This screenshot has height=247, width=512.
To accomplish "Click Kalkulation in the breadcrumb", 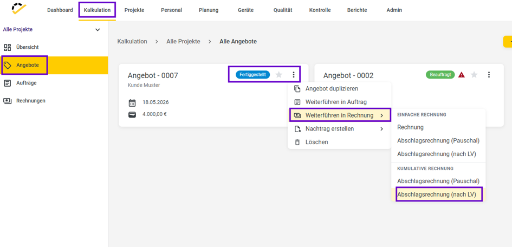I will click(132, 42).
